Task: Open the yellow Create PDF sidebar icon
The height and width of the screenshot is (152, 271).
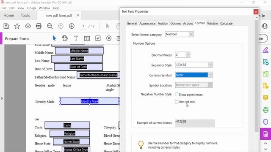Action: tap(265, 85)
